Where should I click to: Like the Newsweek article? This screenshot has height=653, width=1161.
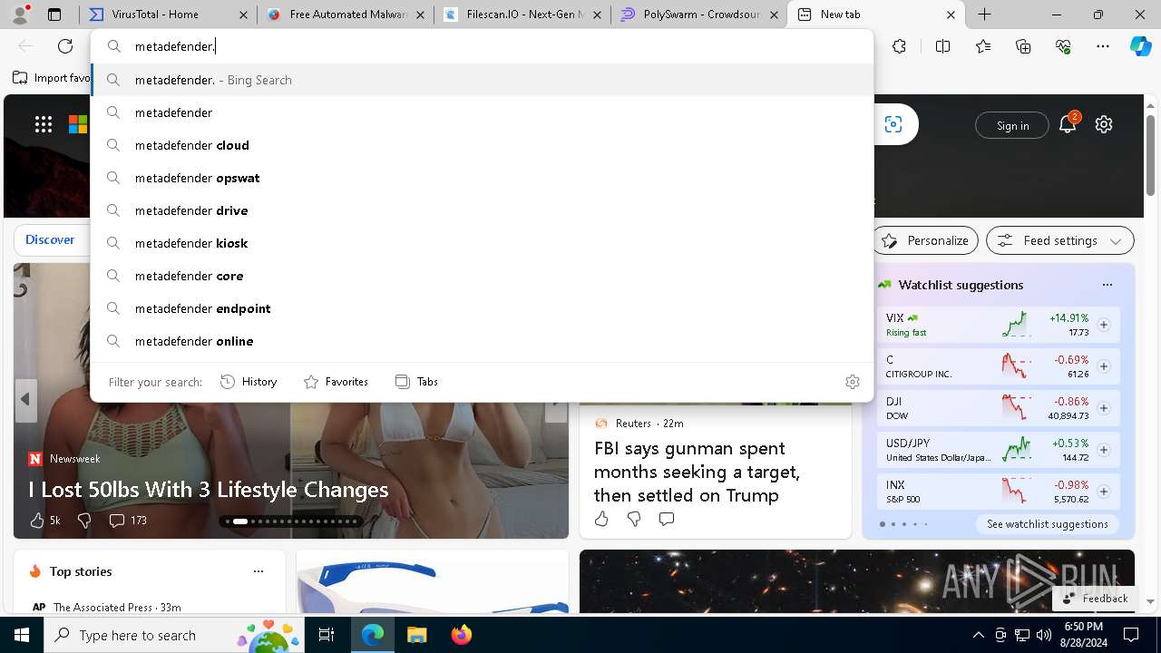(37, 520)
